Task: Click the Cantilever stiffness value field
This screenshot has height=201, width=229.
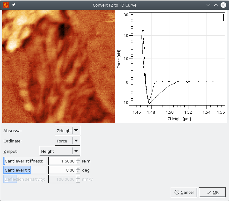Action: click(62, 161)
